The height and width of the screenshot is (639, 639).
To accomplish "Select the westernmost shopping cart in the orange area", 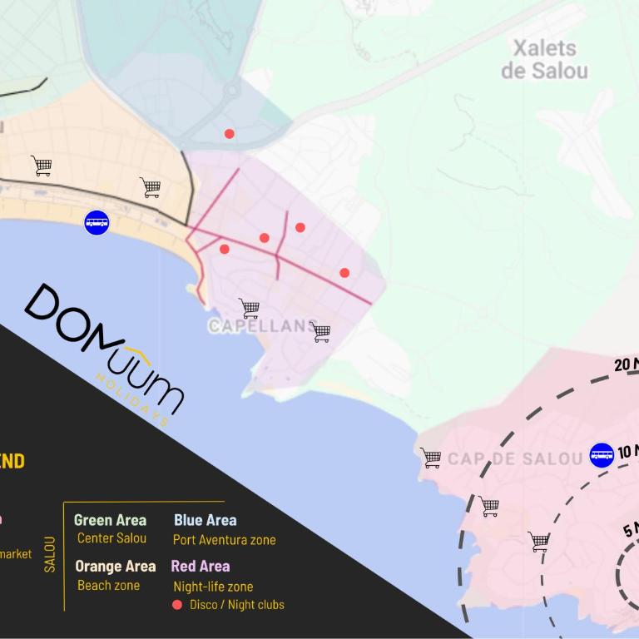I will 42,166.
